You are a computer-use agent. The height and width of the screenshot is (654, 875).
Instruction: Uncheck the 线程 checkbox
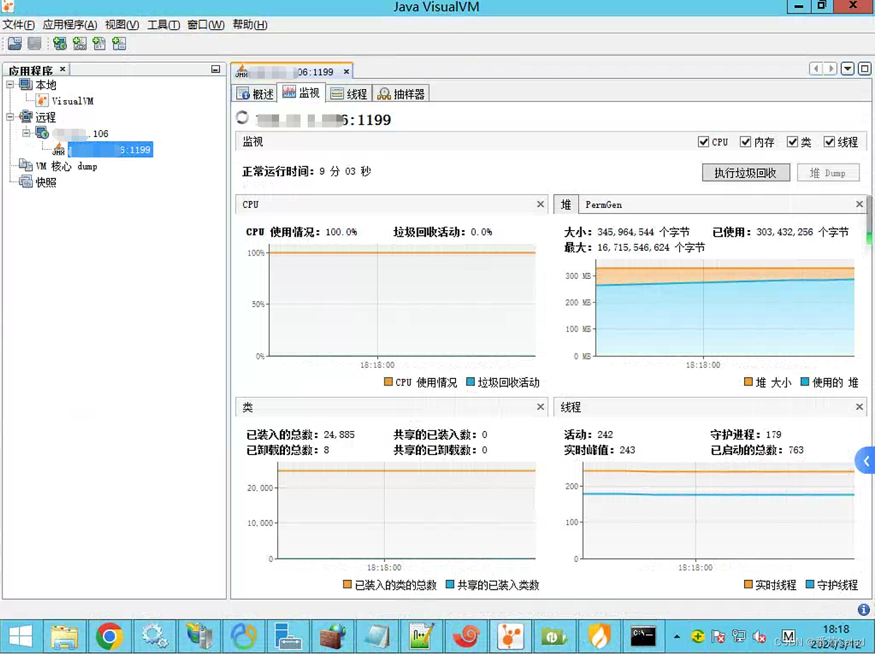829,142
